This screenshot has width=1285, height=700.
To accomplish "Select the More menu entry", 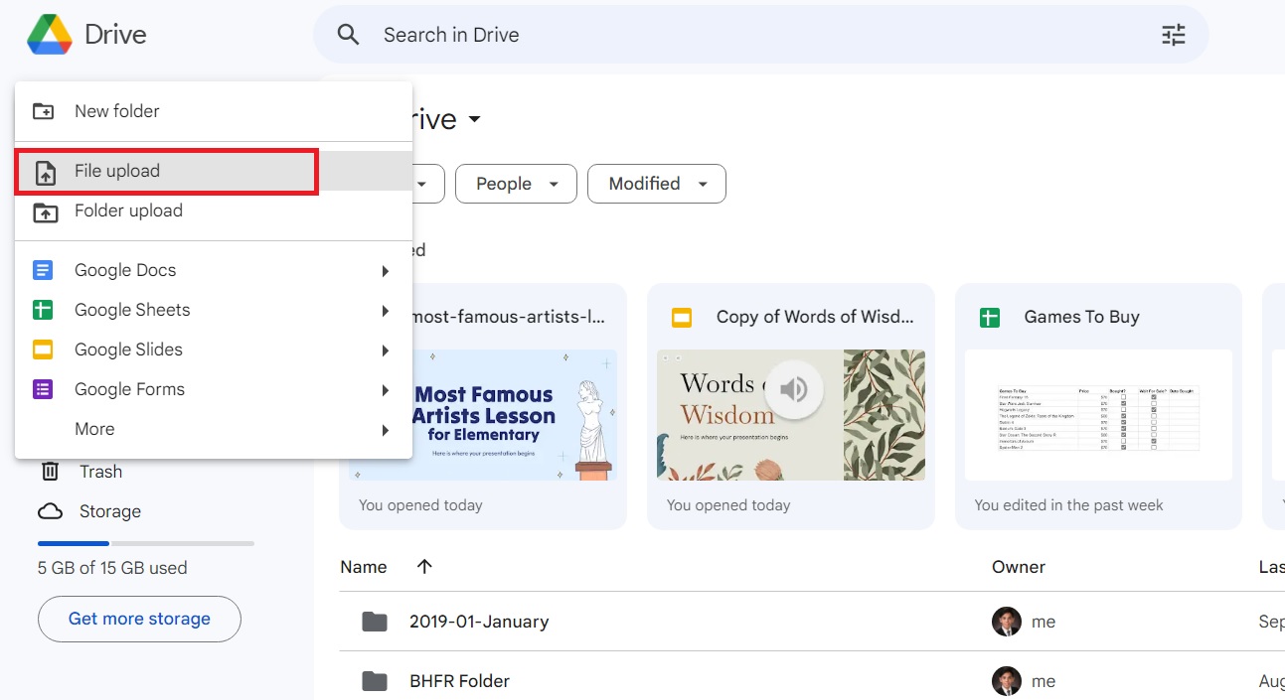I will 214,429.
